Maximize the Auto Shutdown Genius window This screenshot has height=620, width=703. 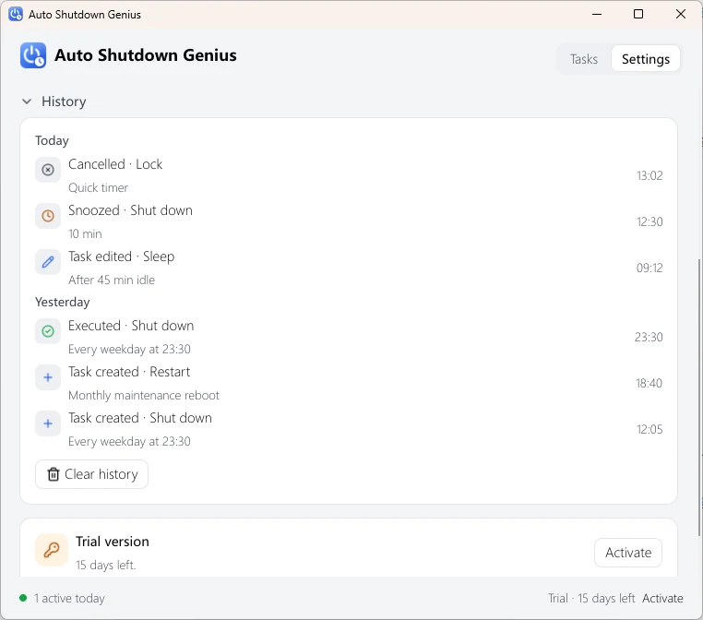coord(638,15)
